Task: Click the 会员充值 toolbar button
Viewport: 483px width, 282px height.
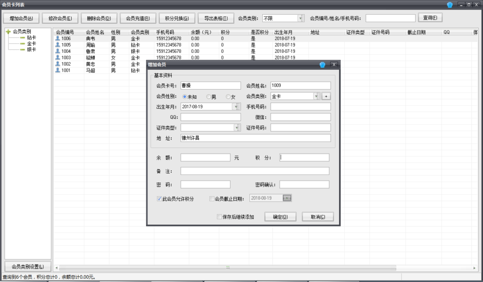Action: pyautogui.click(x=138, y=18)
